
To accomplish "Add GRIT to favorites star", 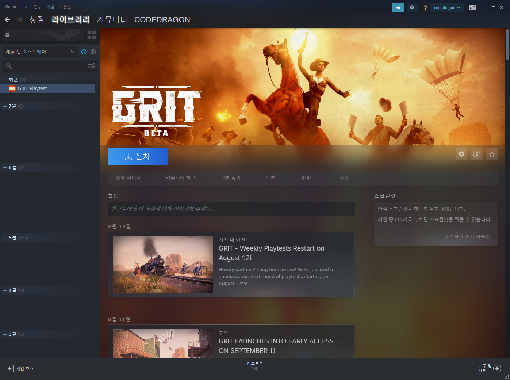I will pos(492,154).
